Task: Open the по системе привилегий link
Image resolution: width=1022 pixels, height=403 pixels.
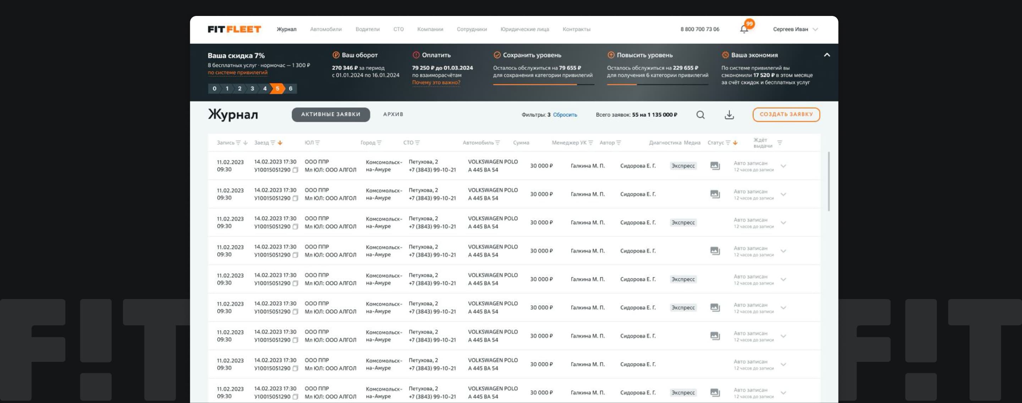Action: pos(237,73)
